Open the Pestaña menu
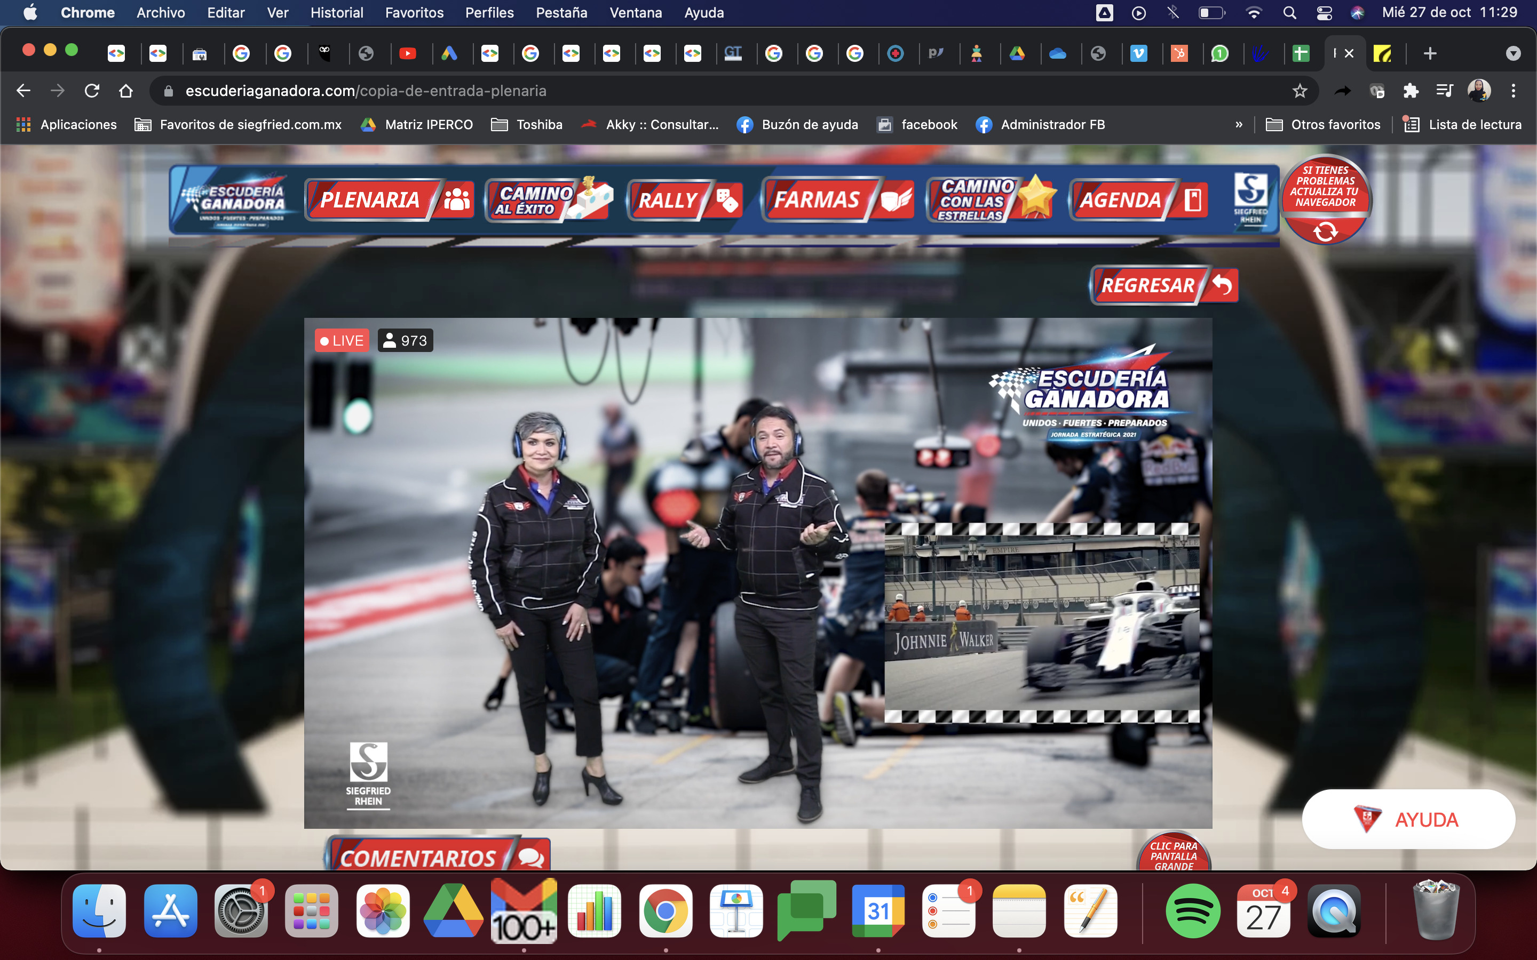This screenshot has height=960, width=1537. click(561, 13)
